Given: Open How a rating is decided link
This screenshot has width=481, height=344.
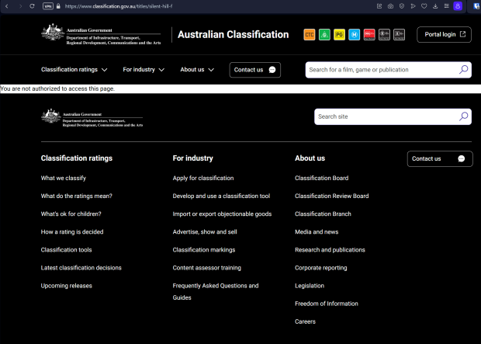Looking at the screenshot, I should point(72,232).
